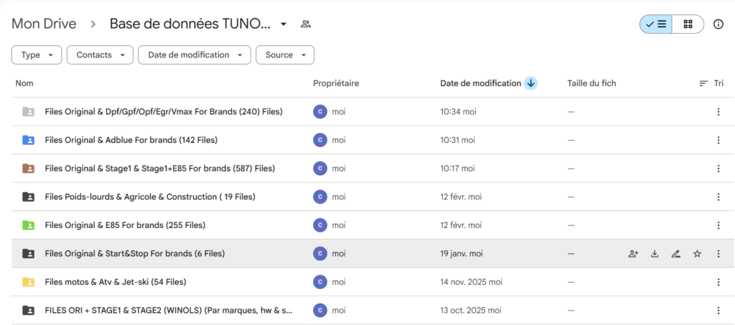This screenshot has height=325, width=735.
Task: Click the green E85 folder icon
Action: (x=28, y=225)
